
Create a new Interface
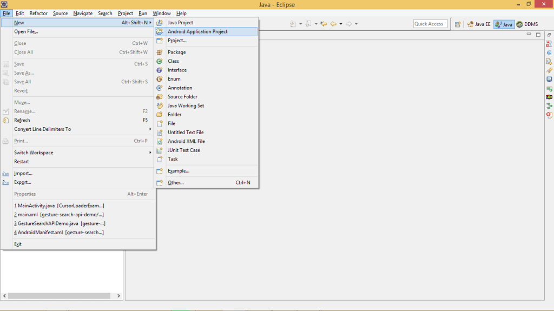(206, 70)
